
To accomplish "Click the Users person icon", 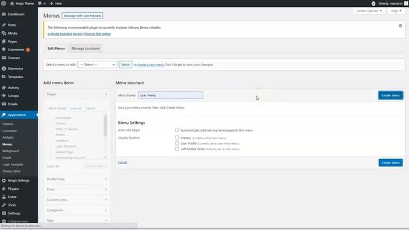I will (x=4, y=197).
